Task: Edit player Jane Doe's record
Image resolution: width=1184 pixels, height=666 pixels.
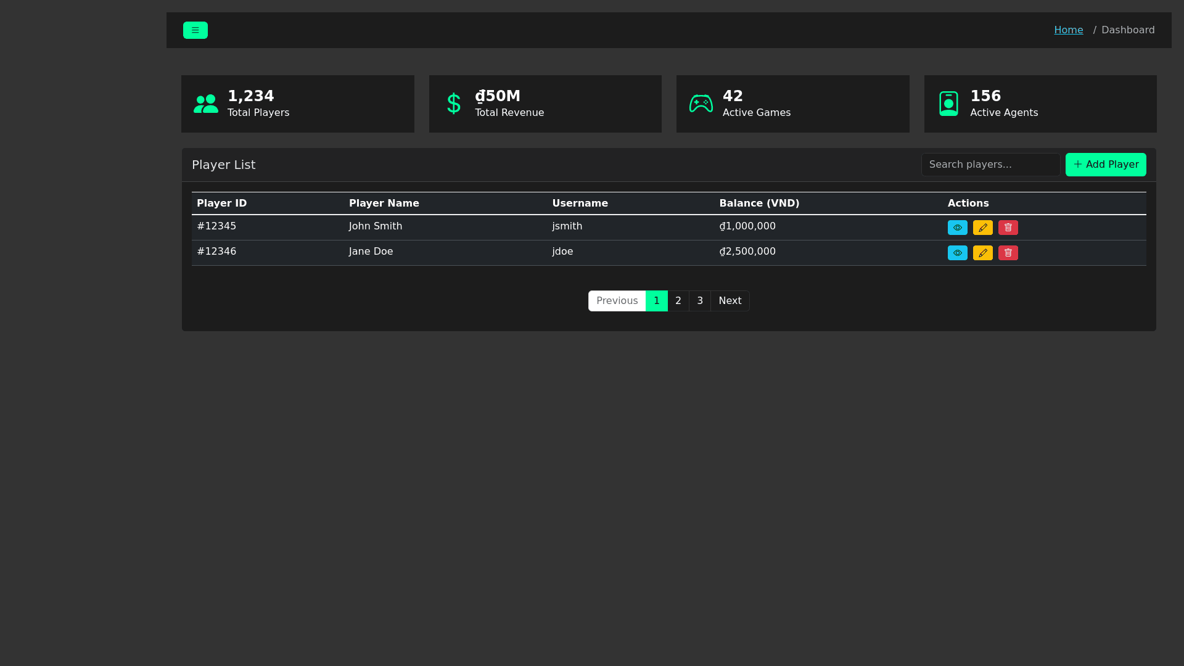Action: (982, 252)
